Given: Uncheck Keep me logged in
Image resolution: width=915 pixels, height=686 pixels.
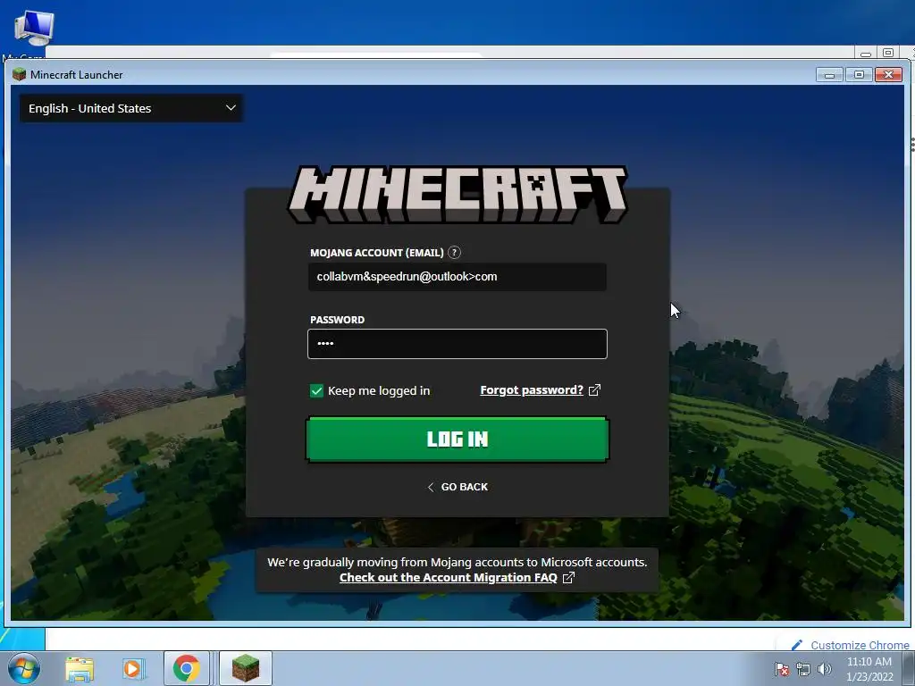Looking at the screenshot, I should [x=316, y=391].
